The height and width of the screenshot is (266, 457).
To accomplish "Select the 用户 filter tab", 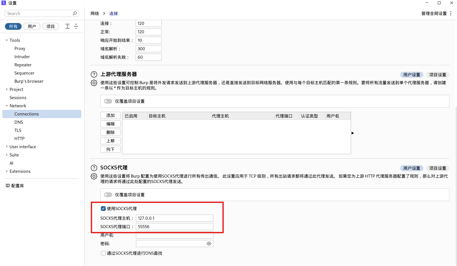I will pos(32,26).
